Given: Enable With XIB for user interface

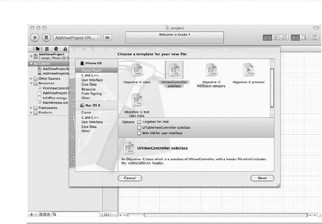Looking at the screenshot, I should (x=139, y=133).
